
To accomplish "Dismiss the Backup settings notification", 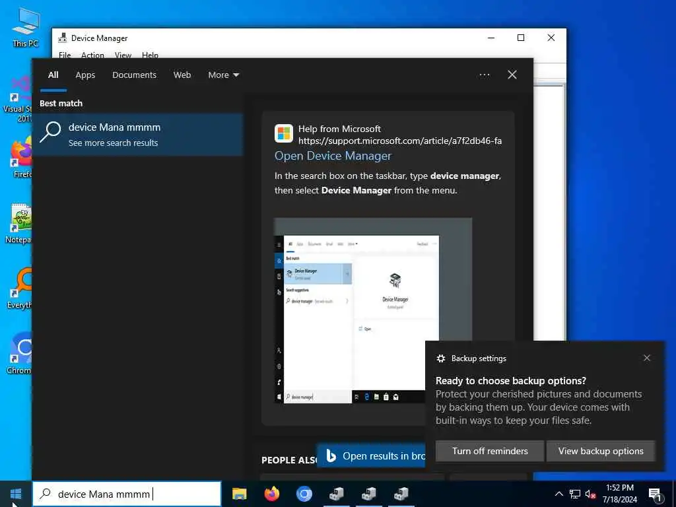I will (647, 358).
